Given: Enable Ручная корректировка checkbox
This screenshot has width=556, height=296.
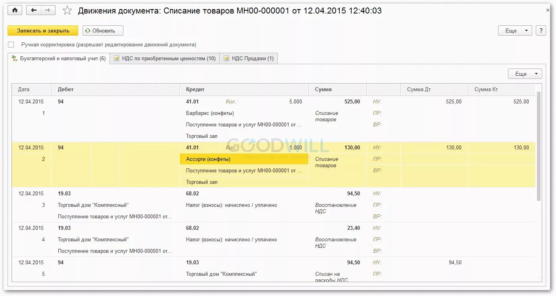Looking at the screenshot, I should (11, 45).
